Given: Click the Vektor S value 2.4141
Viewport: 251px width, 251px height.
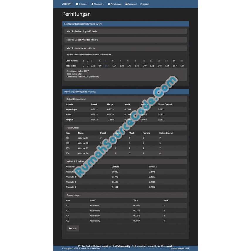Looking at the screenshot, I should tap(115, 187).
